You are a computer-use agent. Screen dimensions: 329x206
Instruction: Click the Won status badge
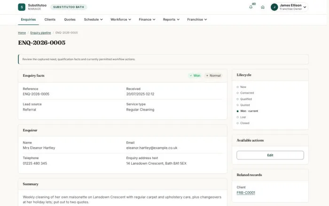click(195, 76)
